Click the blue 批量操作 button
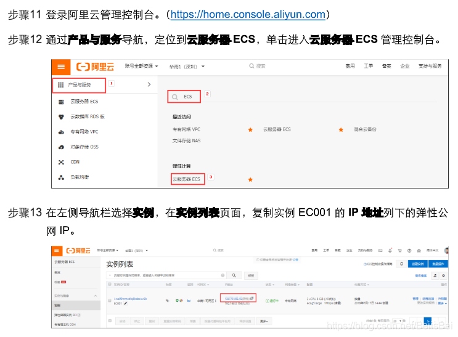The width and height of the screenshot is (458, 337). click(438, 264)
